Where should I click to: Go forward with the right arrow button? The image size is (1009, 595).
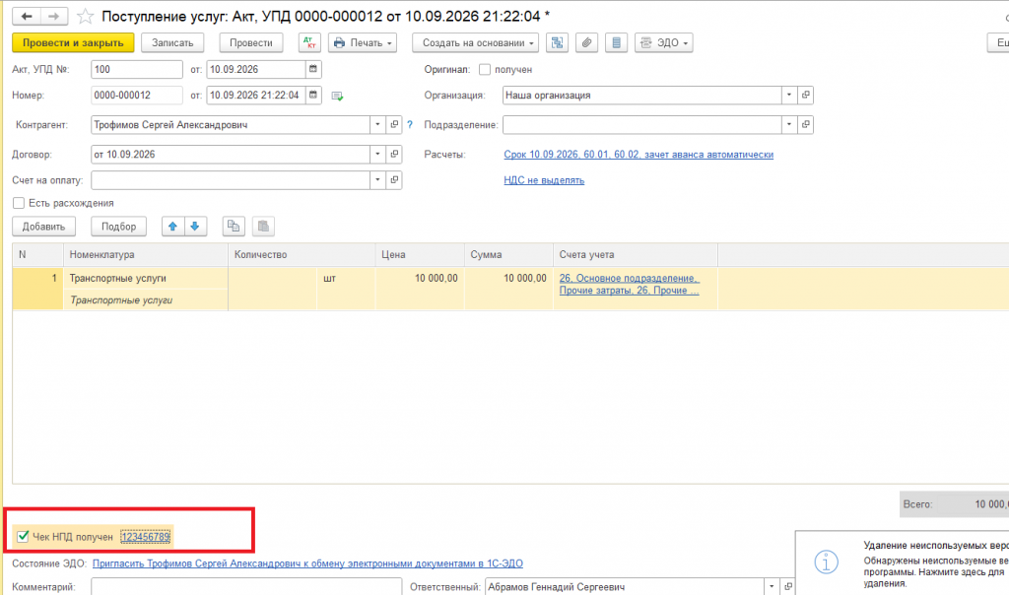(x=54, y=16)
